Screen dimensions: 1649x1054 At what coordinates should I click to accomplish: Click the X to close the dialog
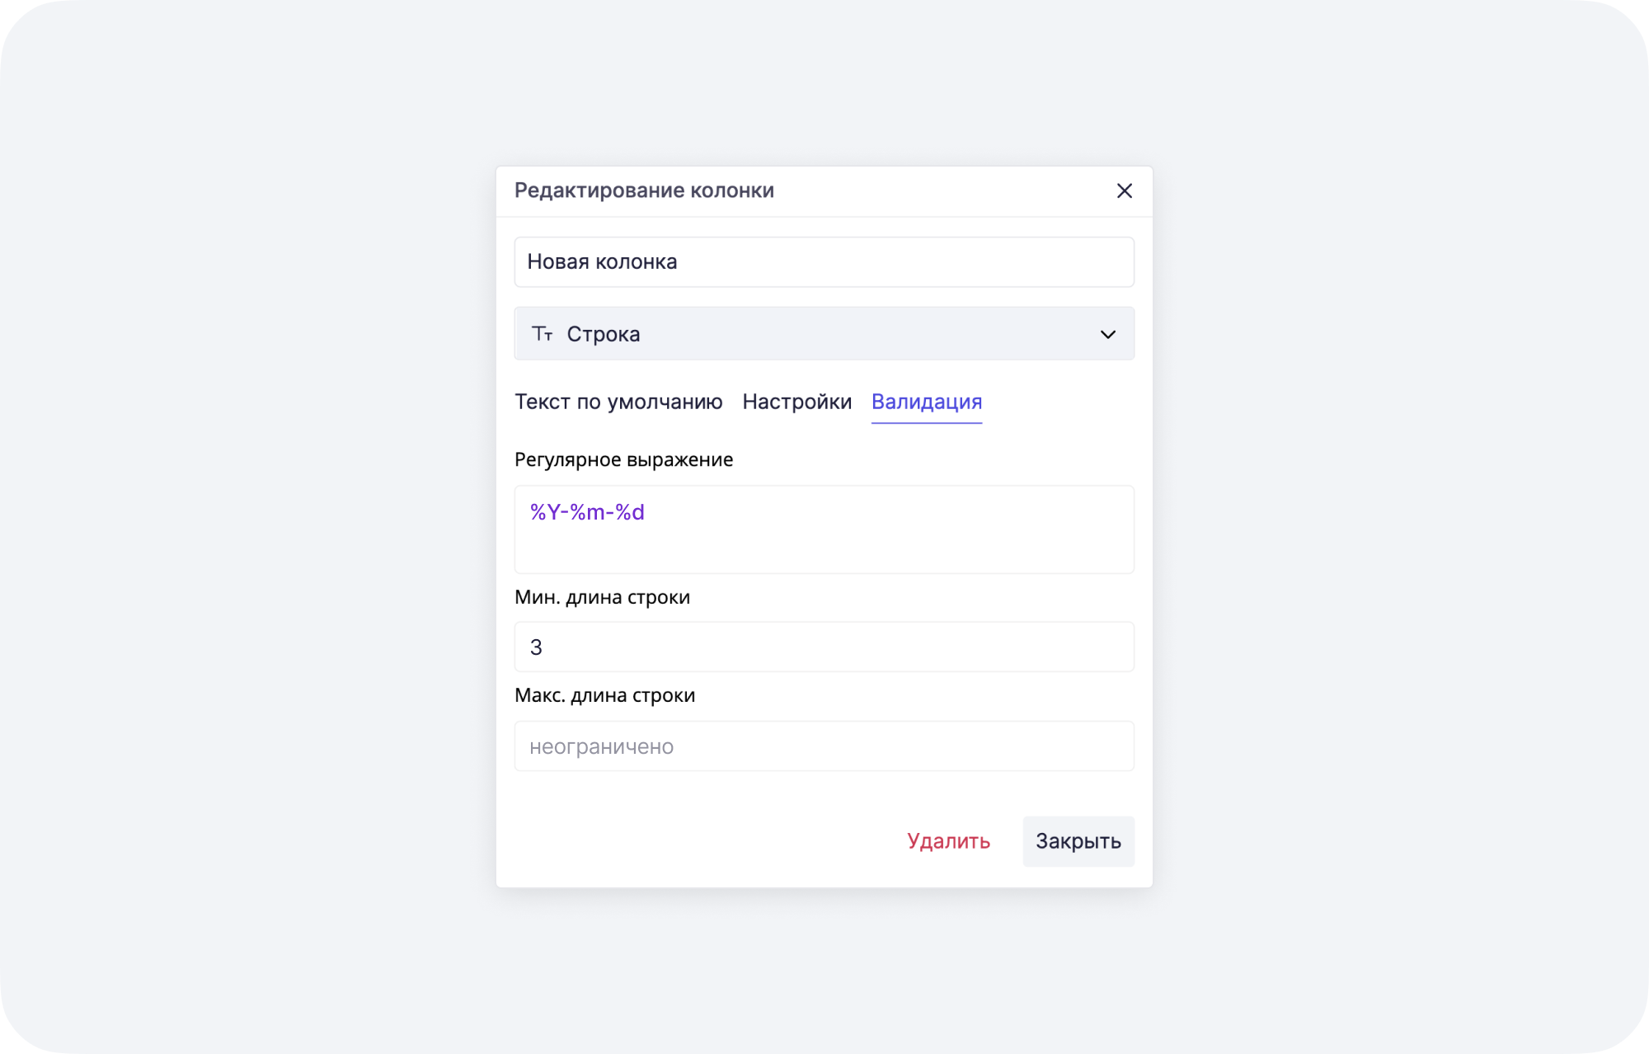1125,191
